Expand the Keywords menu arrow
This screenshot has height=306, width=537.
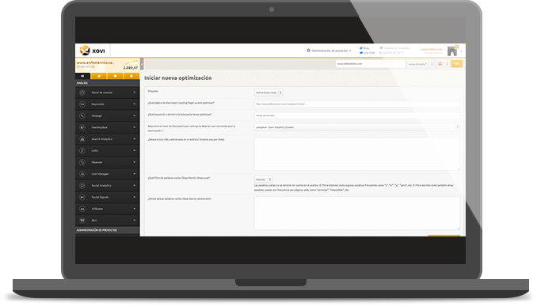tap(135, 104)
